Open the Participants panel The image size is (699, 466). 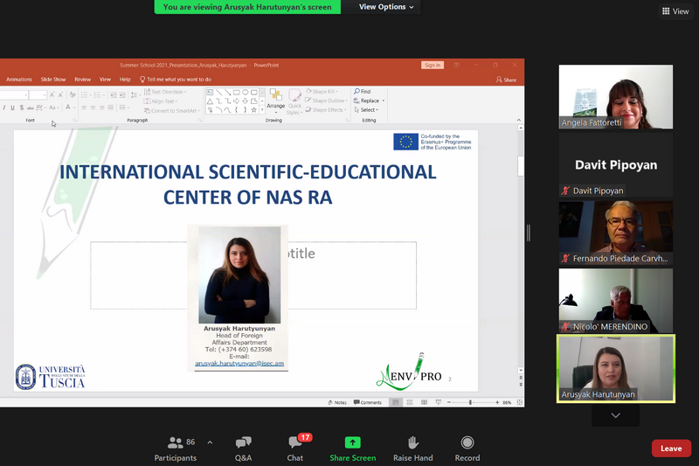[176, 449]
